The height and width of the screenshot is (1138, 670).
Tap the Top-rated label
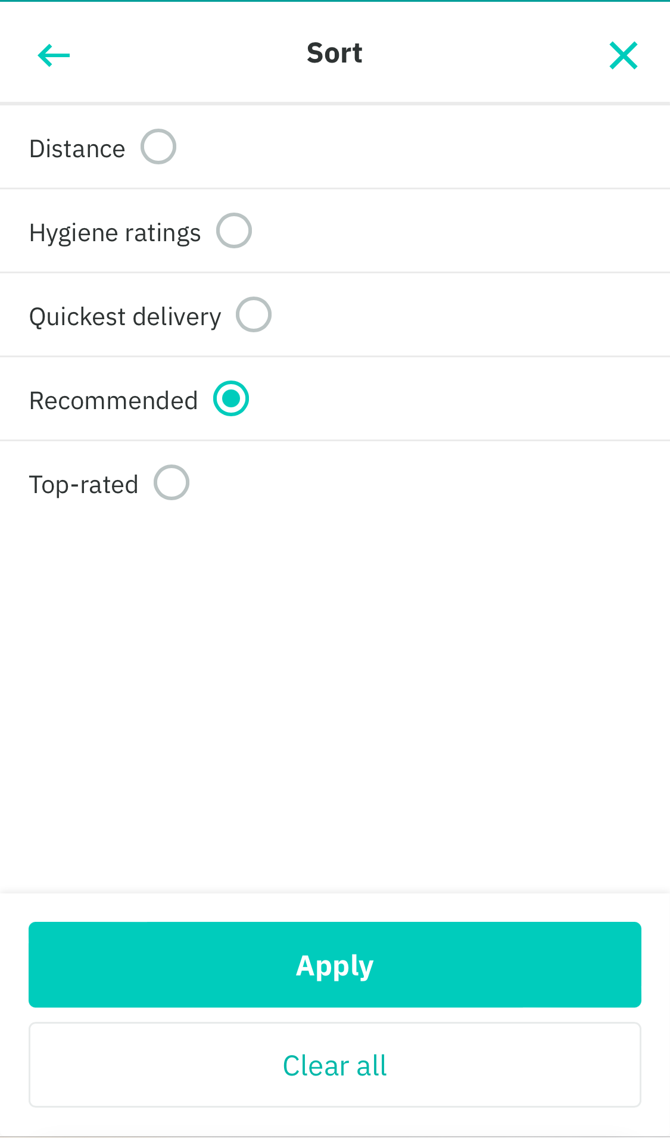pyautogui.click(x=83, y=484)
